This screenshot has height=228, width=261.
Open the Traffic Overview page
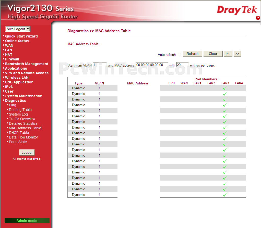click(x=22, y=119)
